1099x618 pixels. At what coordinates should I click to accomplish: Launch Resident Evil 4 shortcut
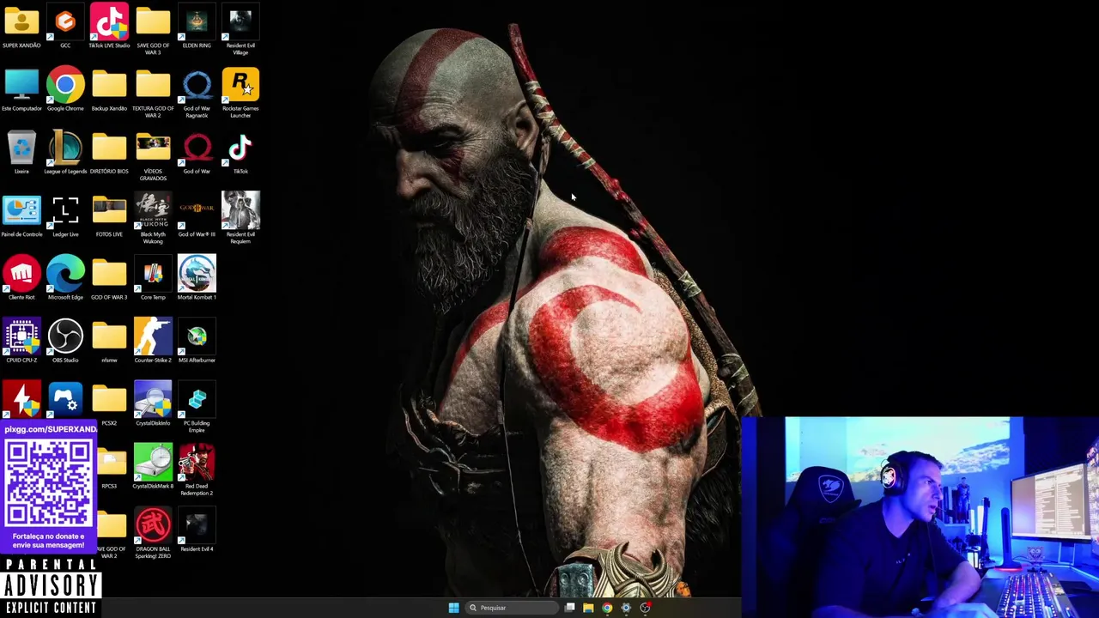(197, 530)
